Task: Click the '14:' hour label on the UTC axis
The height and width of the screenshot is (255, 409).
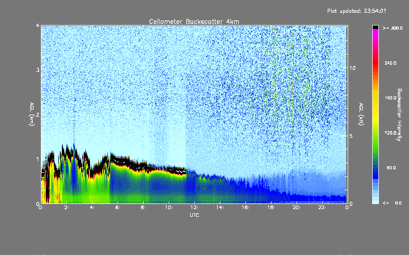Action: pos(220,208)
